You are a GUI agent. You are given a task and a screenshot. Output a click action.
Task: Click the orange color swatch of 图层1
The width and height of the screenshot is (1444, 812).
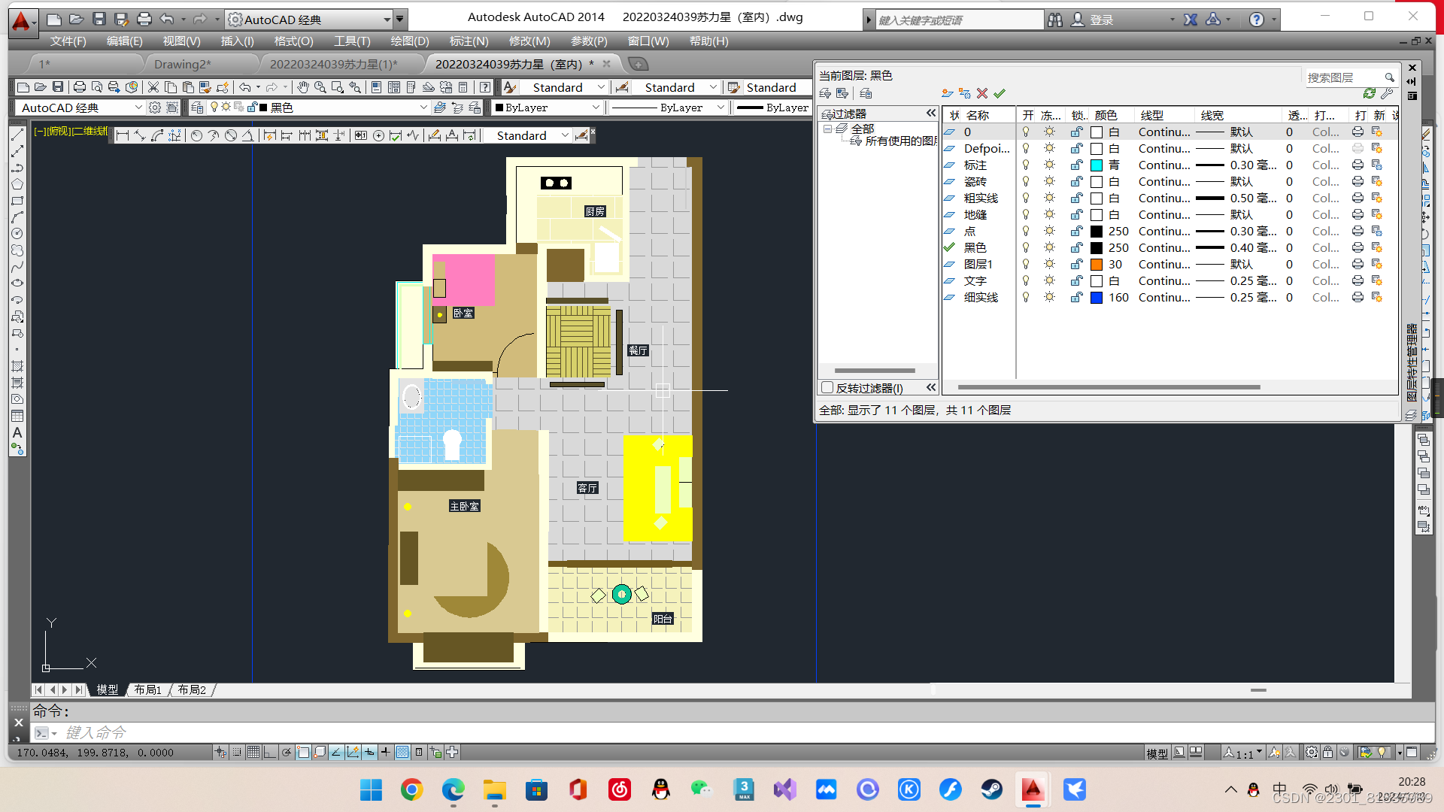(x=1097, y=264)
